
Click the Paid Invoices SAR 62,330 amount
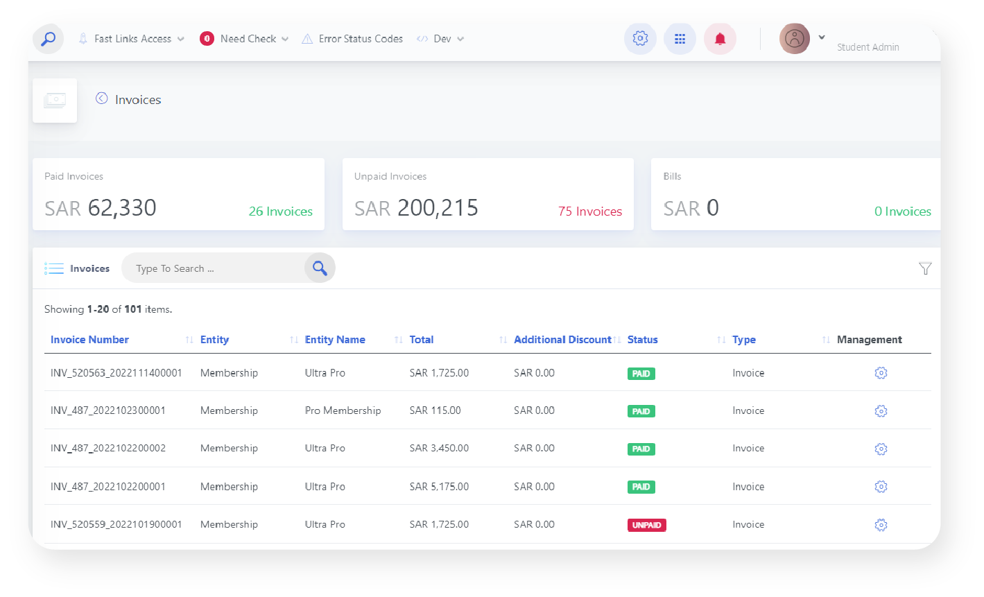[x=101, y=208]
